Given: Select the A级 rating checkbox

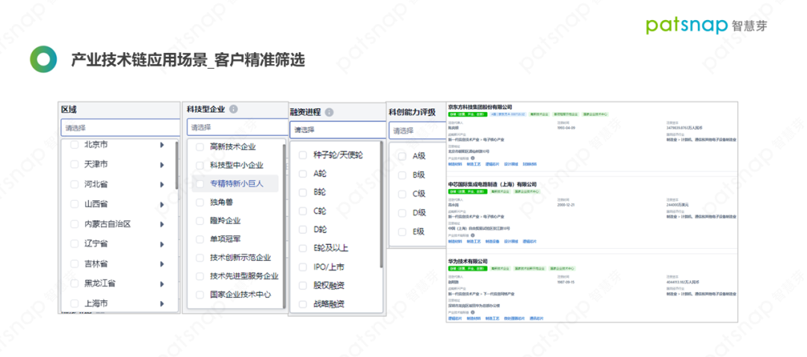Looking at the screenshot, I should 401,156.
